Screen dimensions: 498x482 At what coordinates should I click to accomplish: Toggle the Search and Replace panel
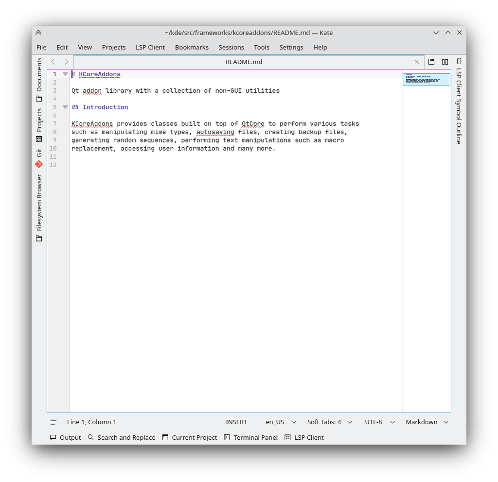tap(122, 437)
